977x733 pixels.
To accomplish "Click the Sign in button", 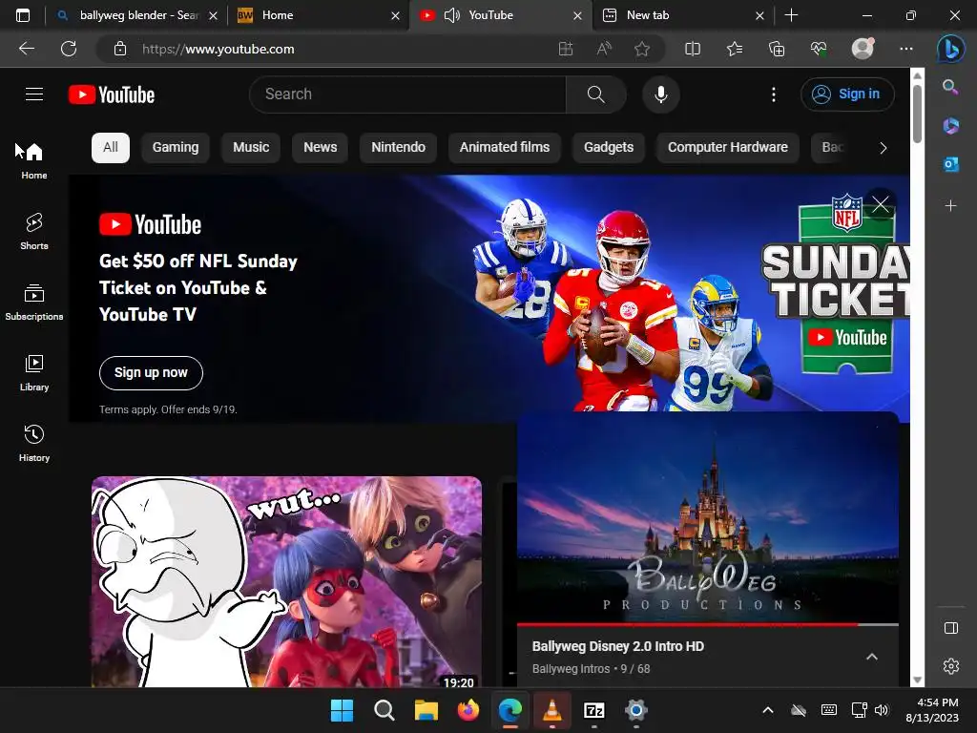I will pos(847,94).
